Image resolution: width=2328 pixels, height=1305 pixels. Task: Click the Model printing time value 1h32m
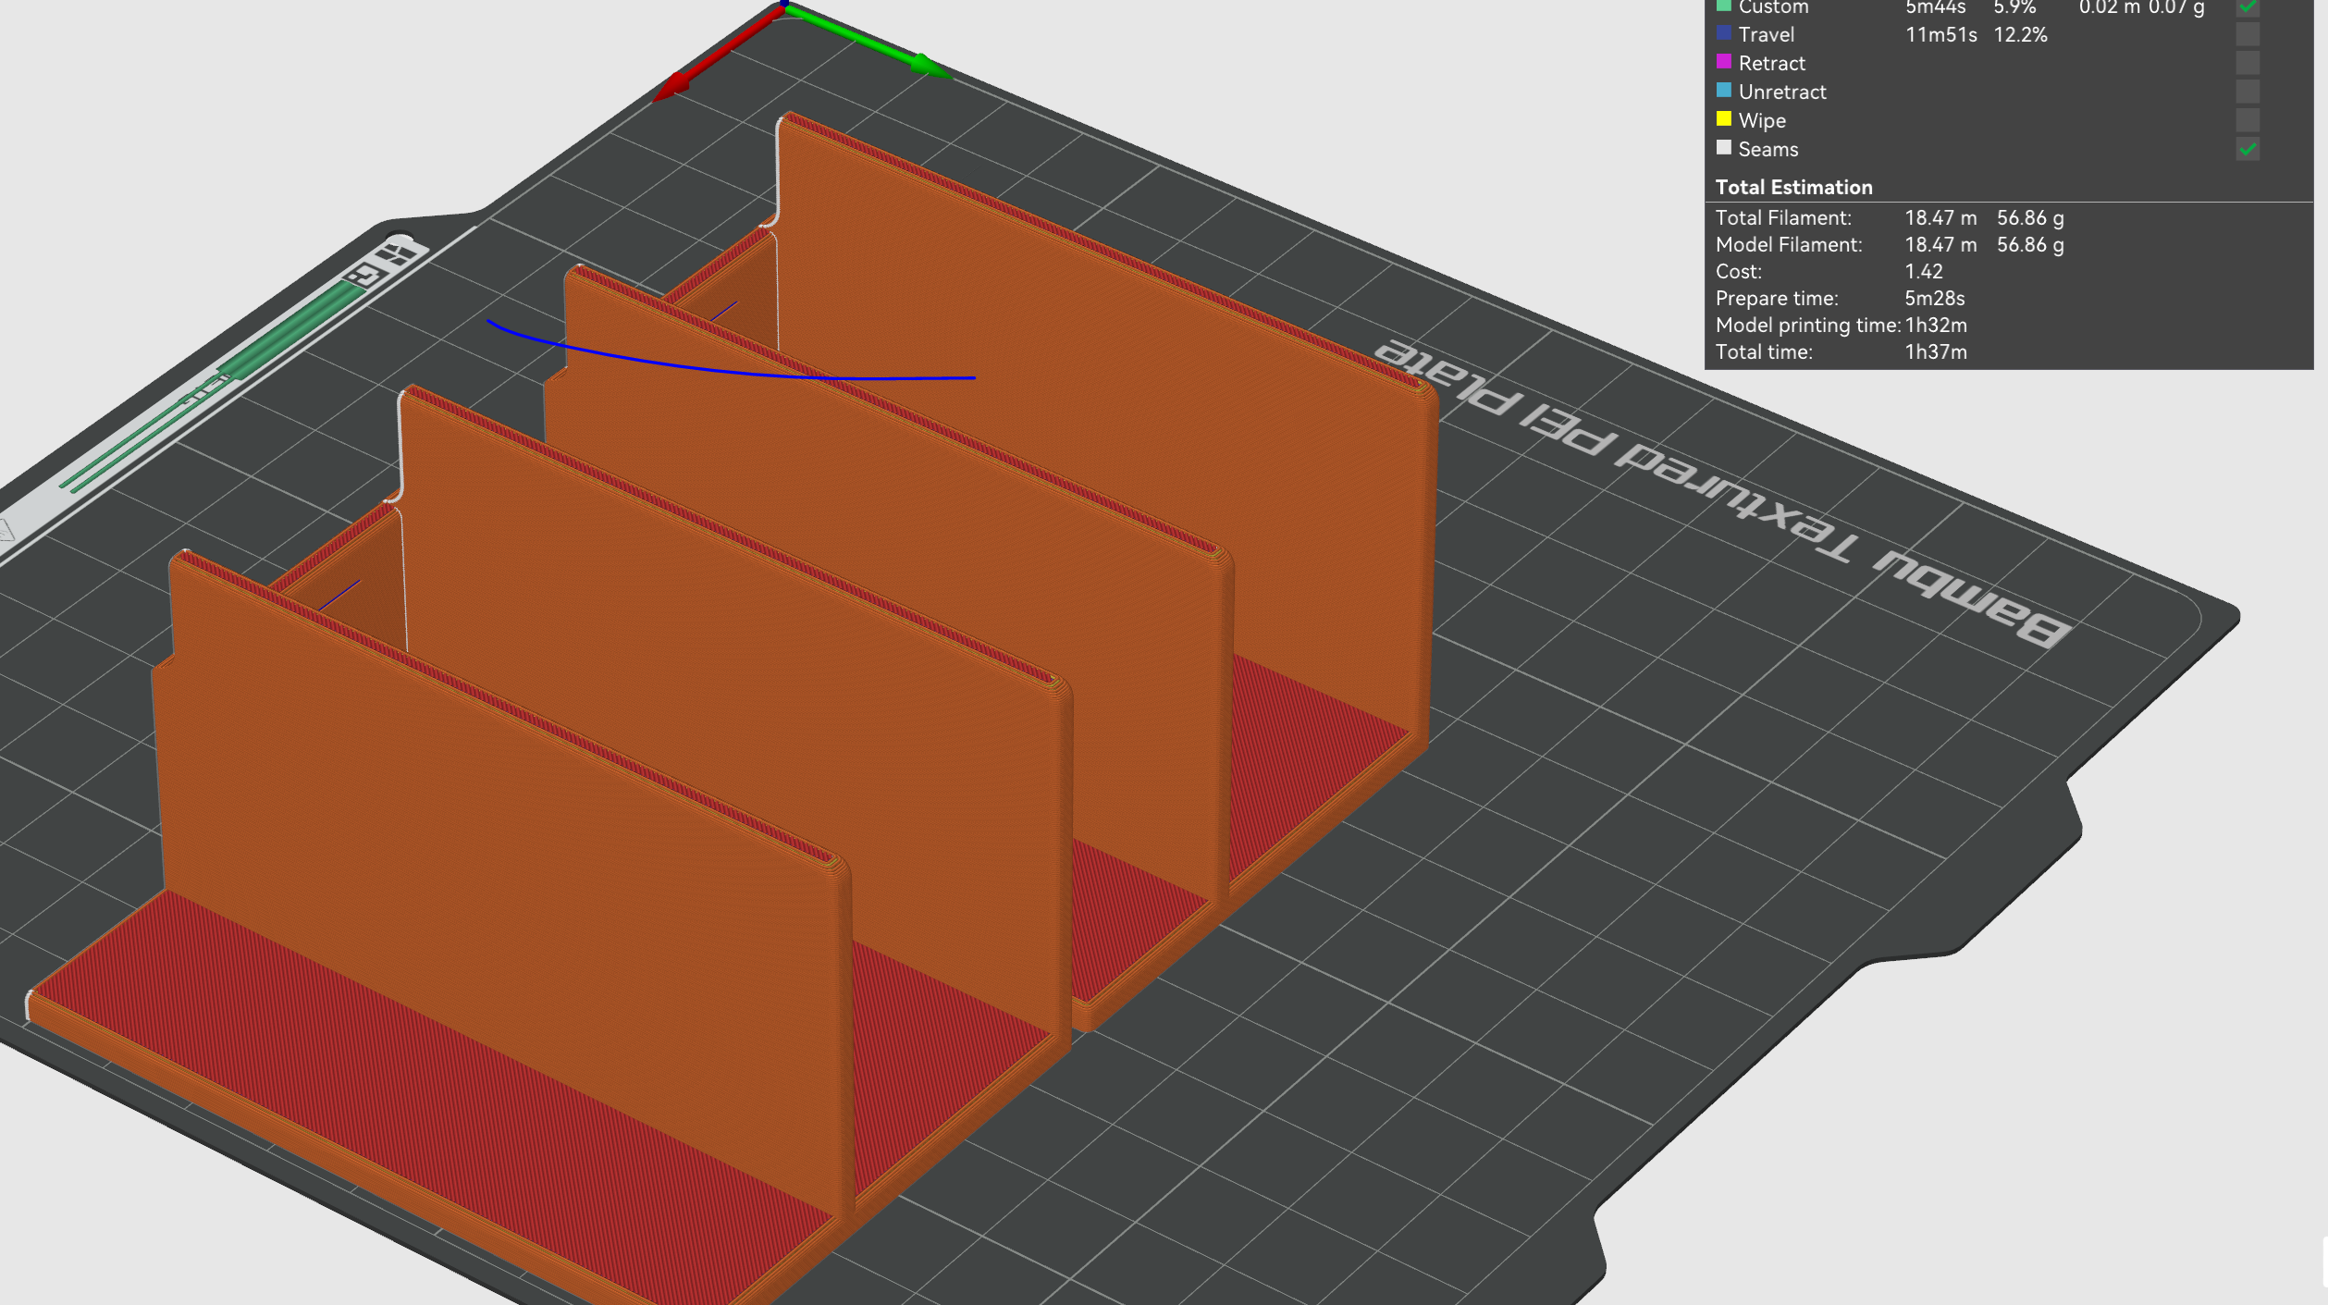1936,326
